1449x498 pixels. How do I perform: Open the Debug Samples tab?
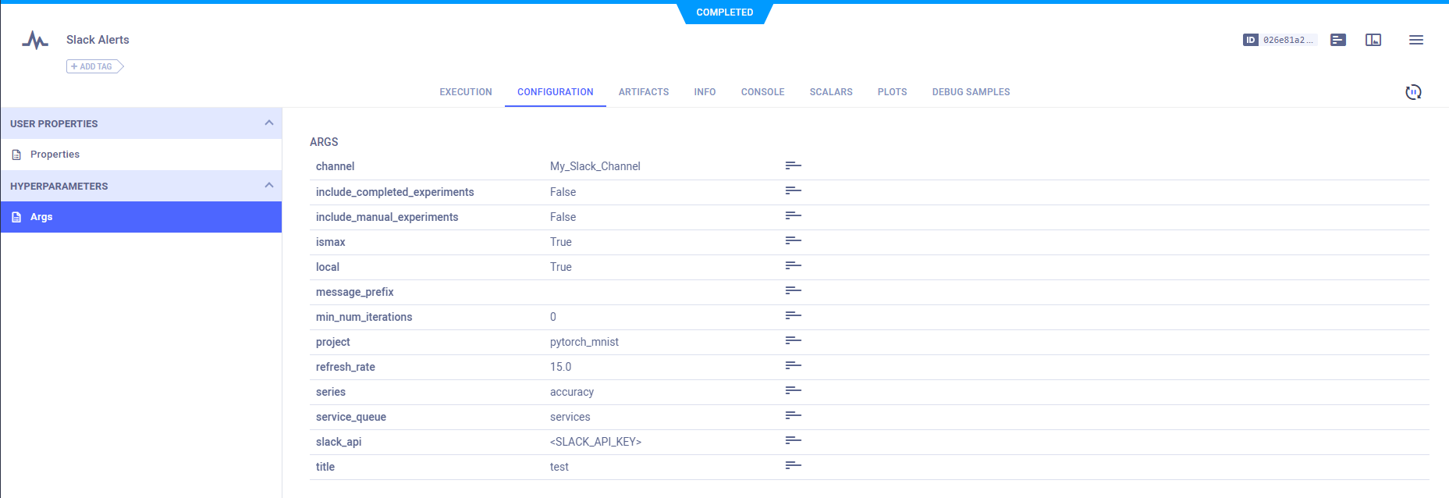coord(971,92)
